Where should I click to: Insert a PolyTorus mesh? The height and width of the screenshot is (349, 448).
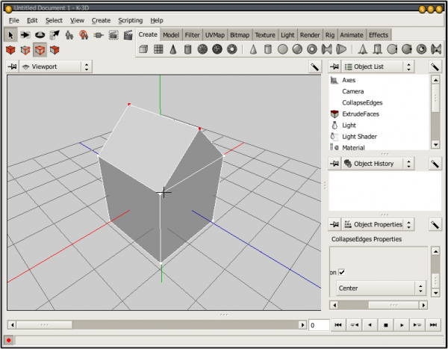click(232, 49)
